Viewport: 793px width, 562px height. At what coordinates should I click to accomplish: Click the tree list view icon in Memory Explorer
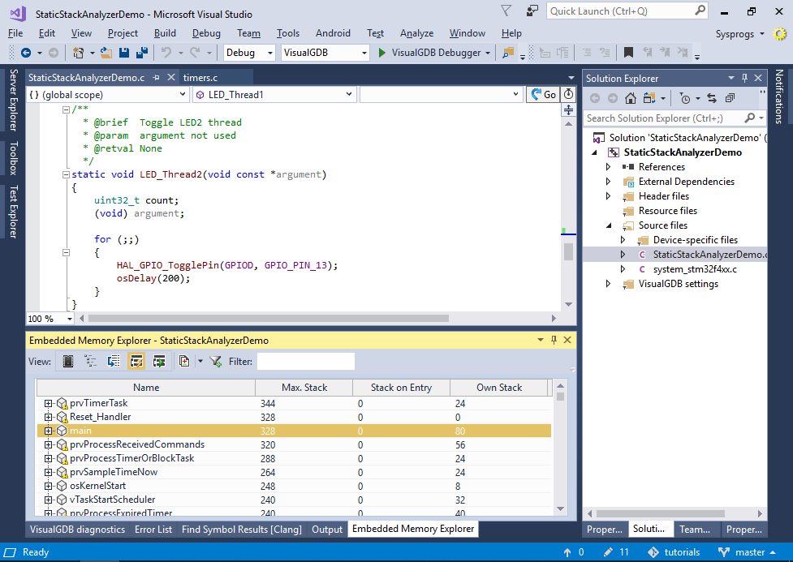pos(91,361)
